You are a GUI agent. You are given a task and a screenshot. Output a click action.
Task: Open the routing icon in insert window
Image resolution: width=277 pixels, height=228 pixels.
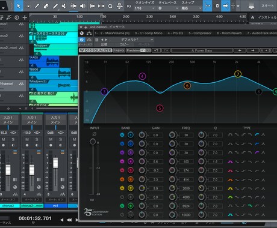[x=89, y=33]
